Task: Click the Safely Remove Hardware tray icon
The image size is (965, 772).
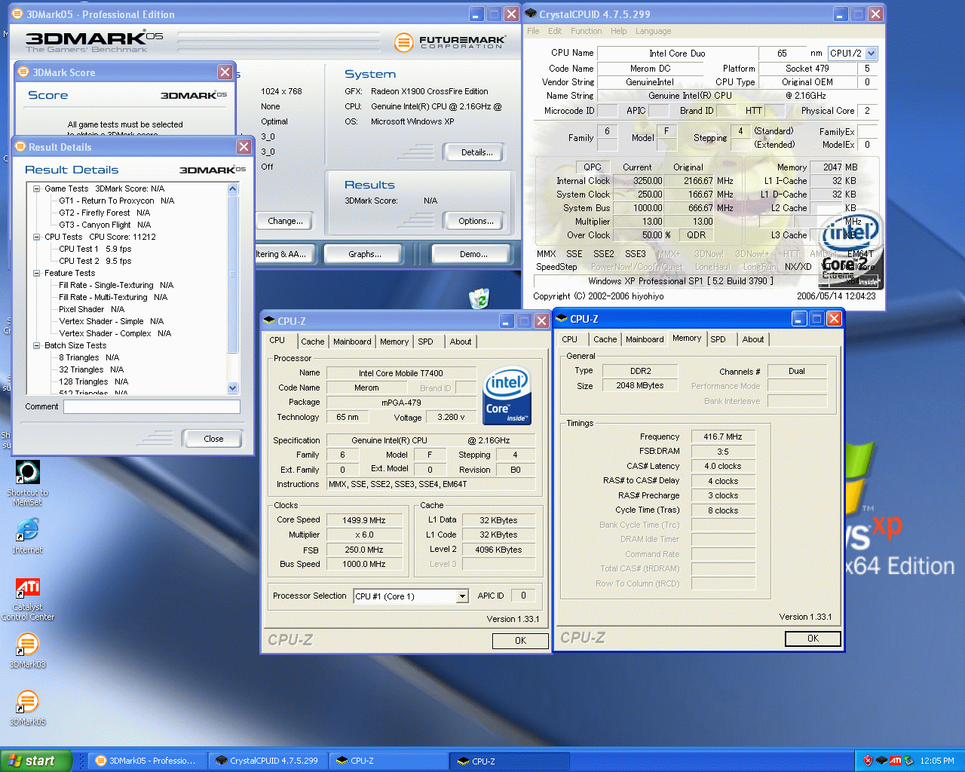Action: [908, 761]
